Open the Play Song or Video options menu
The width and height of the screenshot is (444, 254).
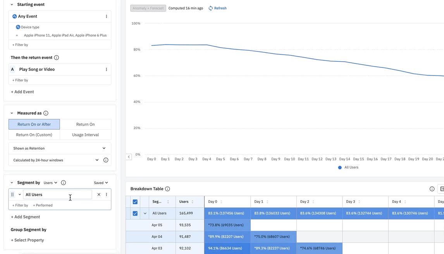(107, 70)
